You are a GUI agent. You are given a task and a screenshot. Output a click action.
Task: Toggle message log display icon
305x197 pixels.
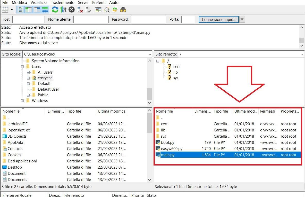[20, 10]
